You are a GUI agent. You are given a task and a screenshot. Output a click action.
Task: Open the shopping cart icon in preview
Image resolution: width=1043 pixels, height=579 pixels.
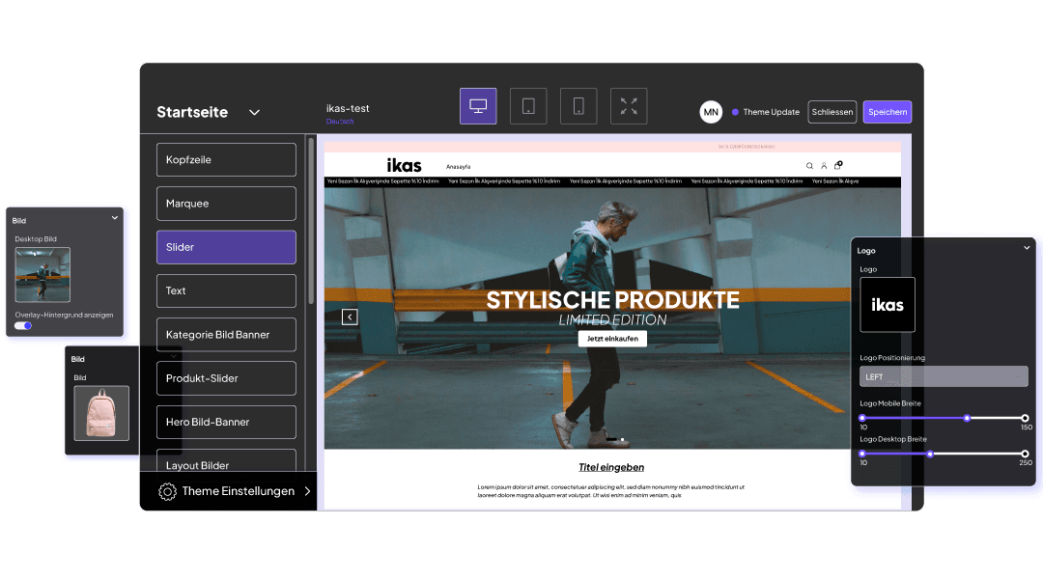click(838, 165)
